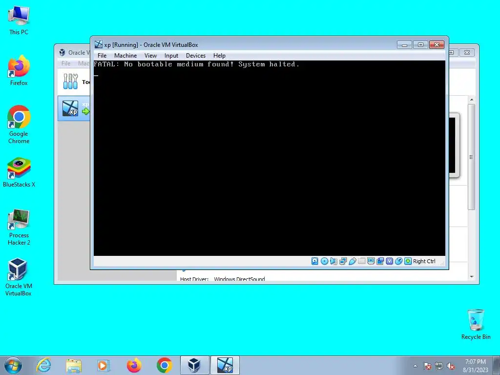Click the hard disk activity status icon
Viewport: 500px width, 375px height.
point(315,261)
